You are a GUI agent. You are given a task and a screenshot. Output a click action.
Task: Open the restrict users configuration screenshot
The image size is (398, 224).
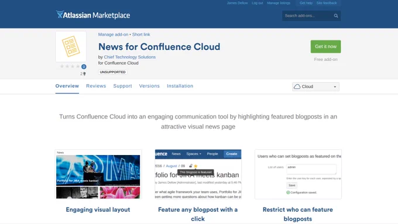(298, 174)
